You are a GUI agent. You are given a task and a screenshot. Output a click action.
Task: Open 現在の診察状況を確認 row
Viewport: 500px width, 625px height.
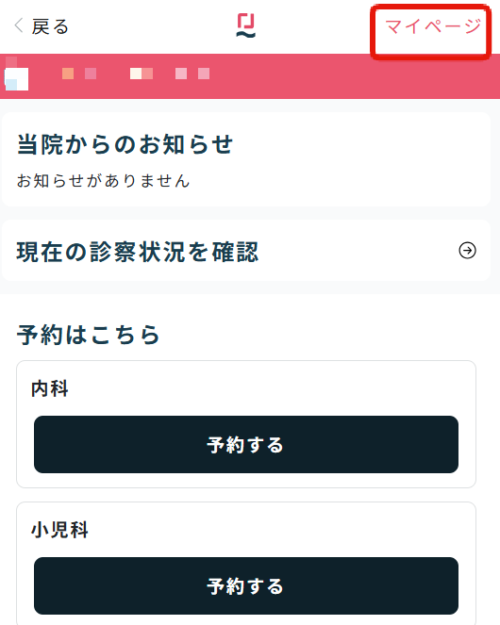point(246,251)
